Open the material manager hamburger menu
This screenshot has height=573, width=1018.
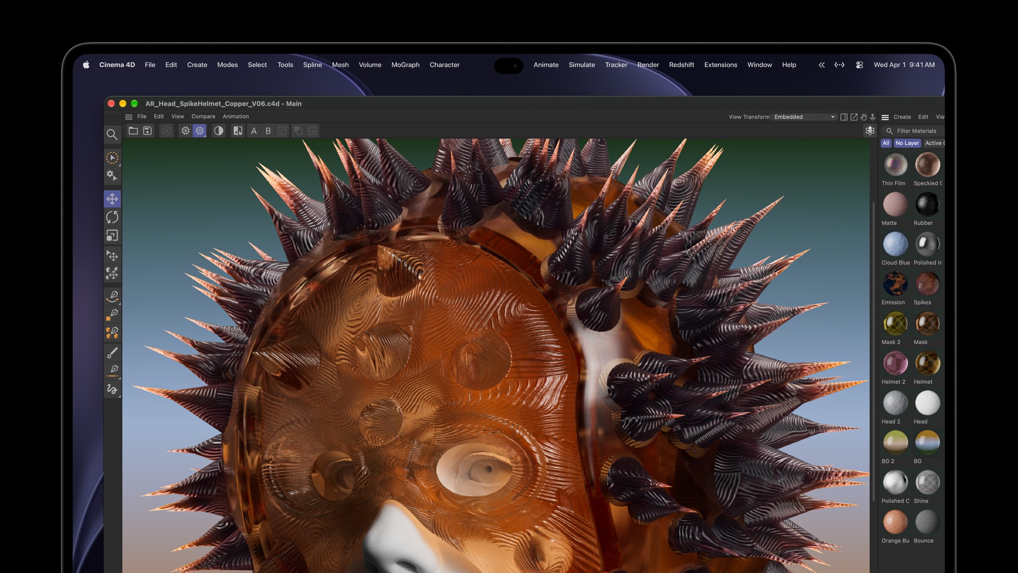pyautogui.click(x=885, y=117)
